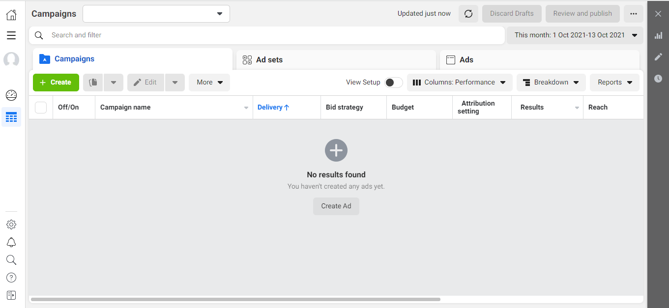669x308 pixels.
Task: Click the help question mark icon
Action: [x=11, y=278]
